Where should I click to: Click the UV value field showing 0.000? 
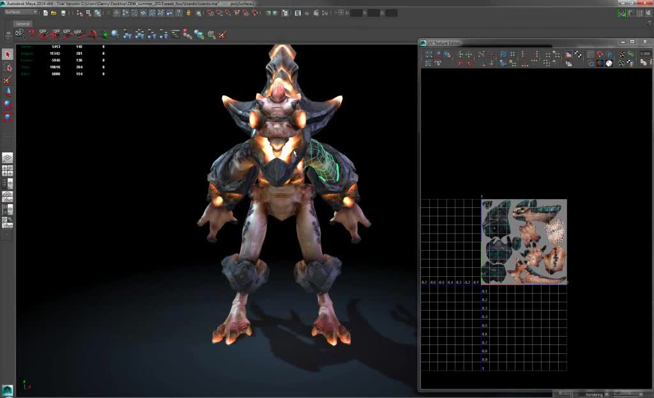coord(645,55)
